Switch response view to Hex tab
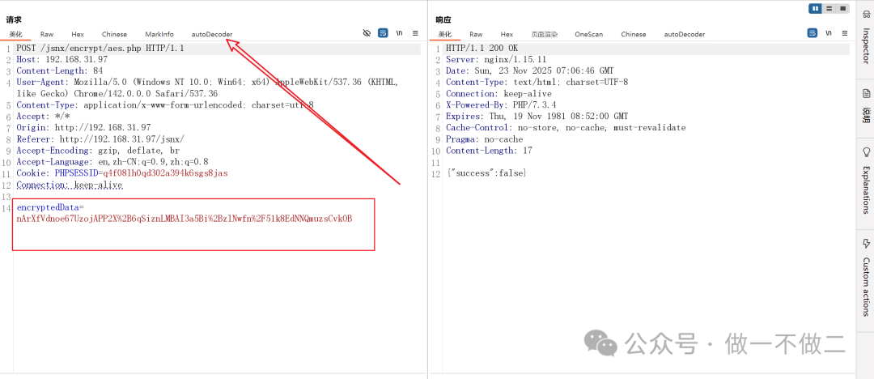Screen dimensions: 874x379 click(x=507, y=34)
